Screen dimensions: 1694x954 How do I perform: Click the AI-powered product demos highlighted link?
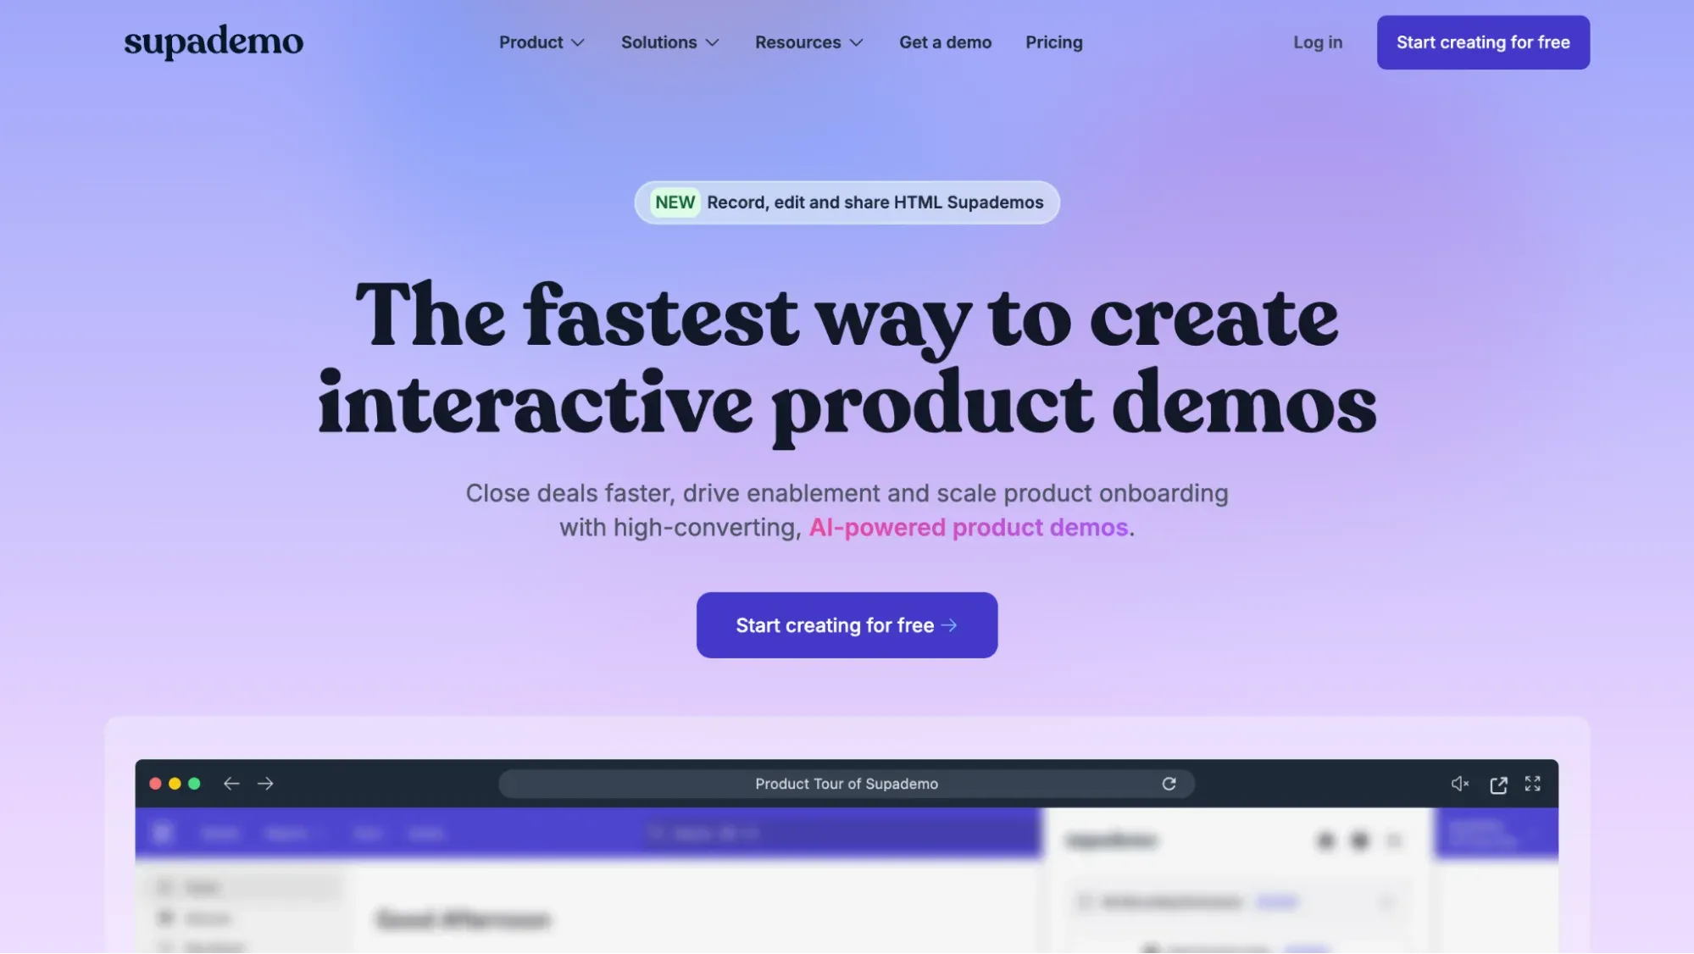(968, 526)
